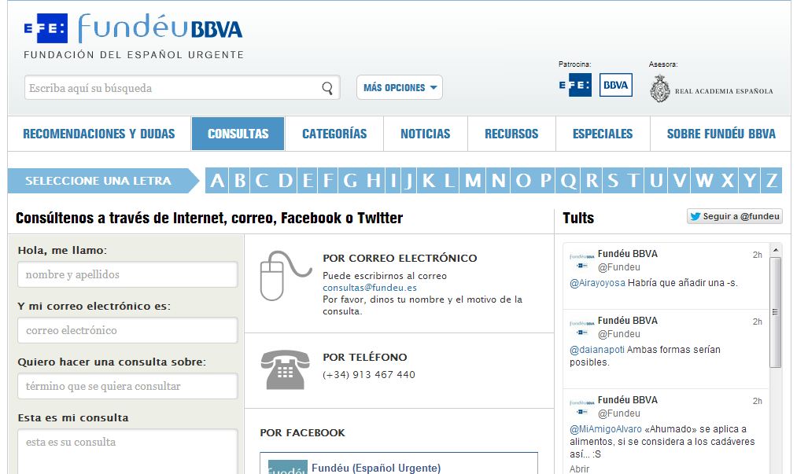This screenshot has height=474, width=808.
Task: Open the @MiAmigoAlvaro mention link
Action: tap(606, 428)
